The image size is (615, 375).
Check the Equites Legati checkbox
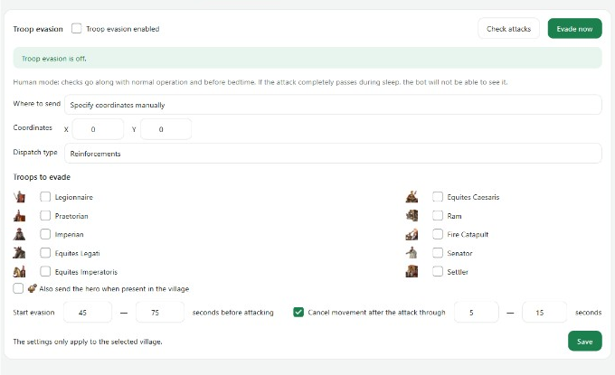pos(45,253)
